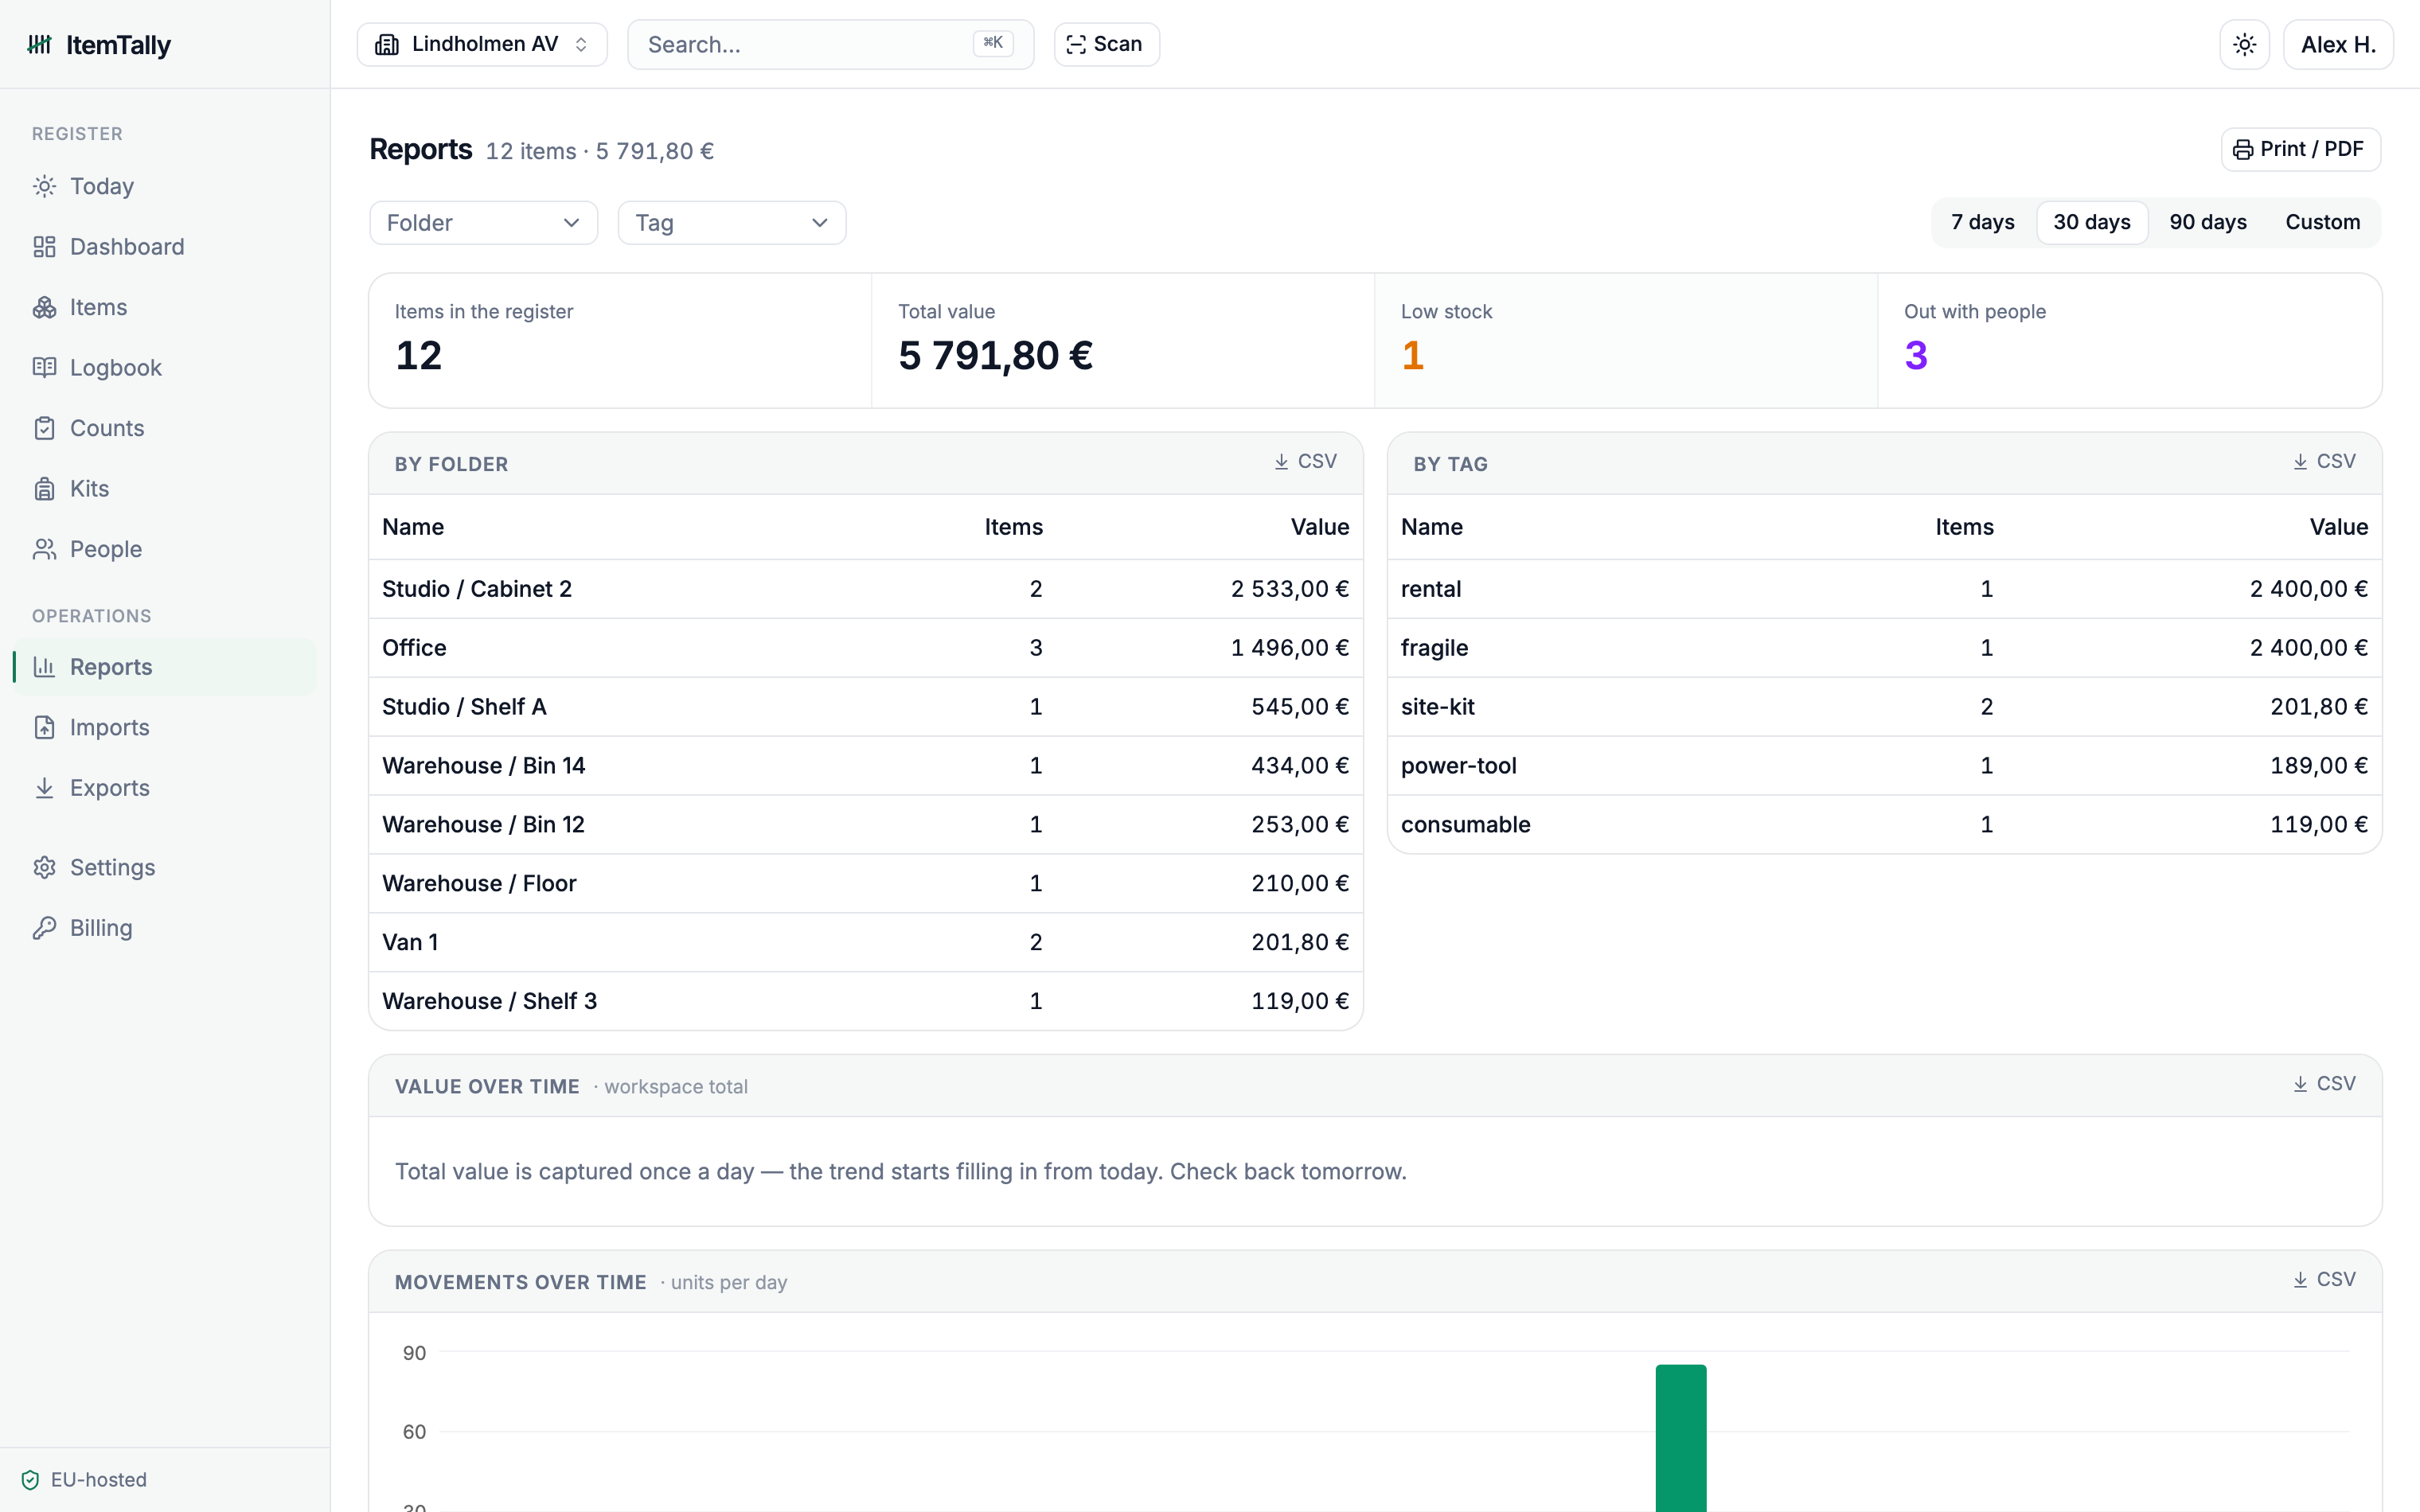Image resolution: width=2420 pixels, height=1512 pixels.
Task: Click the Kits backpack icon
Action: pos(44,489)
